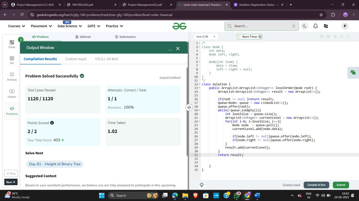Collapse code fold at line 19

[x=199, y=110]
